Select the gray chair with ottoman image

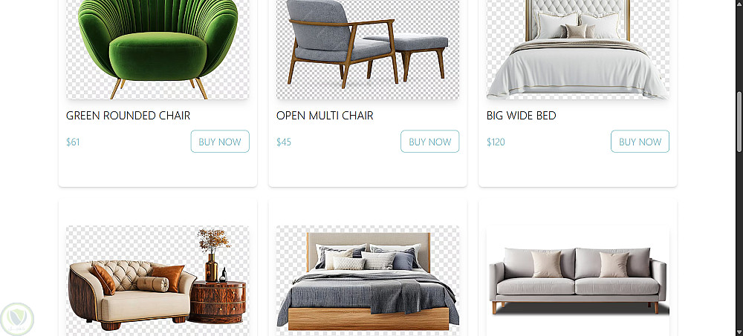tap(368, 49)
